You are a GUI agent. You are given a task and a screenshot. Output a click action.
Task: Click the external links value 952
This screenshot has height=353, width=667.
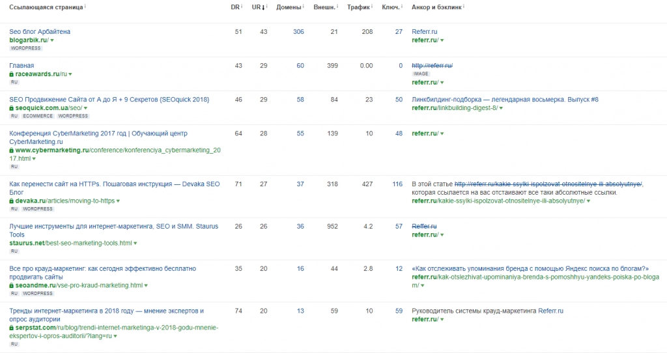pyautogui.click(x=332, y=226)
